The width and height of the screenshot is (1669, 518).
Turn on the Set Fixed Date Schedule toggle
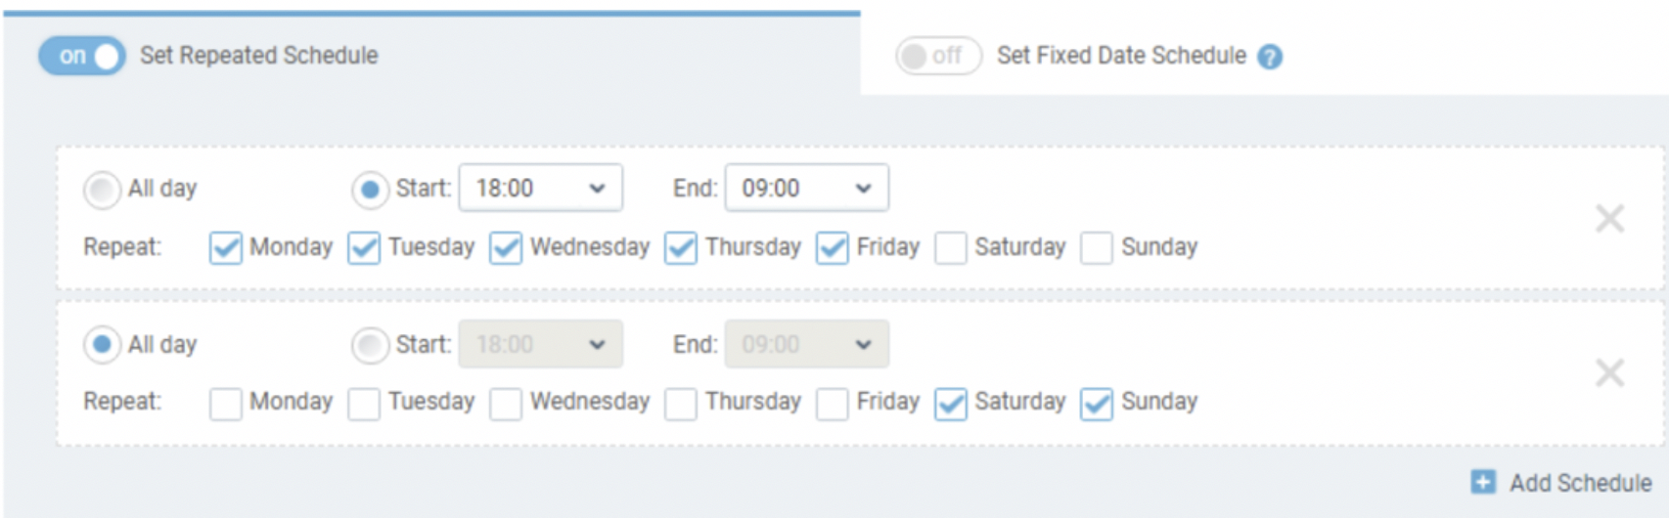pyautogui.click(x=938, y=56)
